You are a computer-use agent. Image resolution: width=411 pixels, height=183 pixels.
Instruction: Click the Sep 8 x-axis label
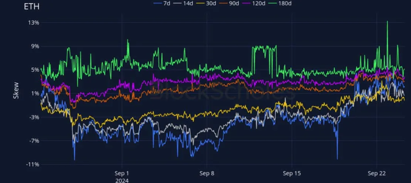(207, 173)
